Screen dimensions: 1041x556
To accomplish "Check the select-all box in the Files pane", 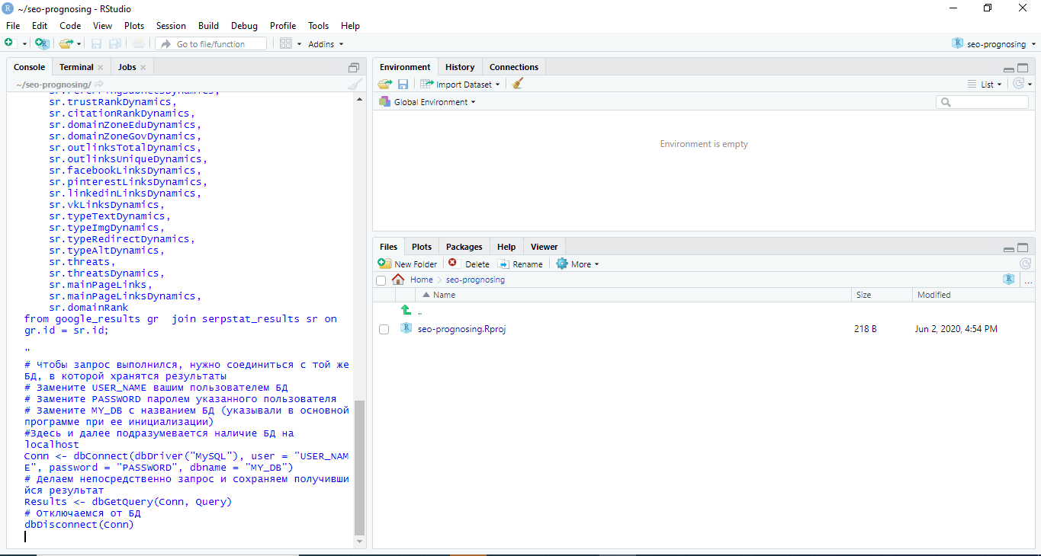I will [x=381, y=280].
